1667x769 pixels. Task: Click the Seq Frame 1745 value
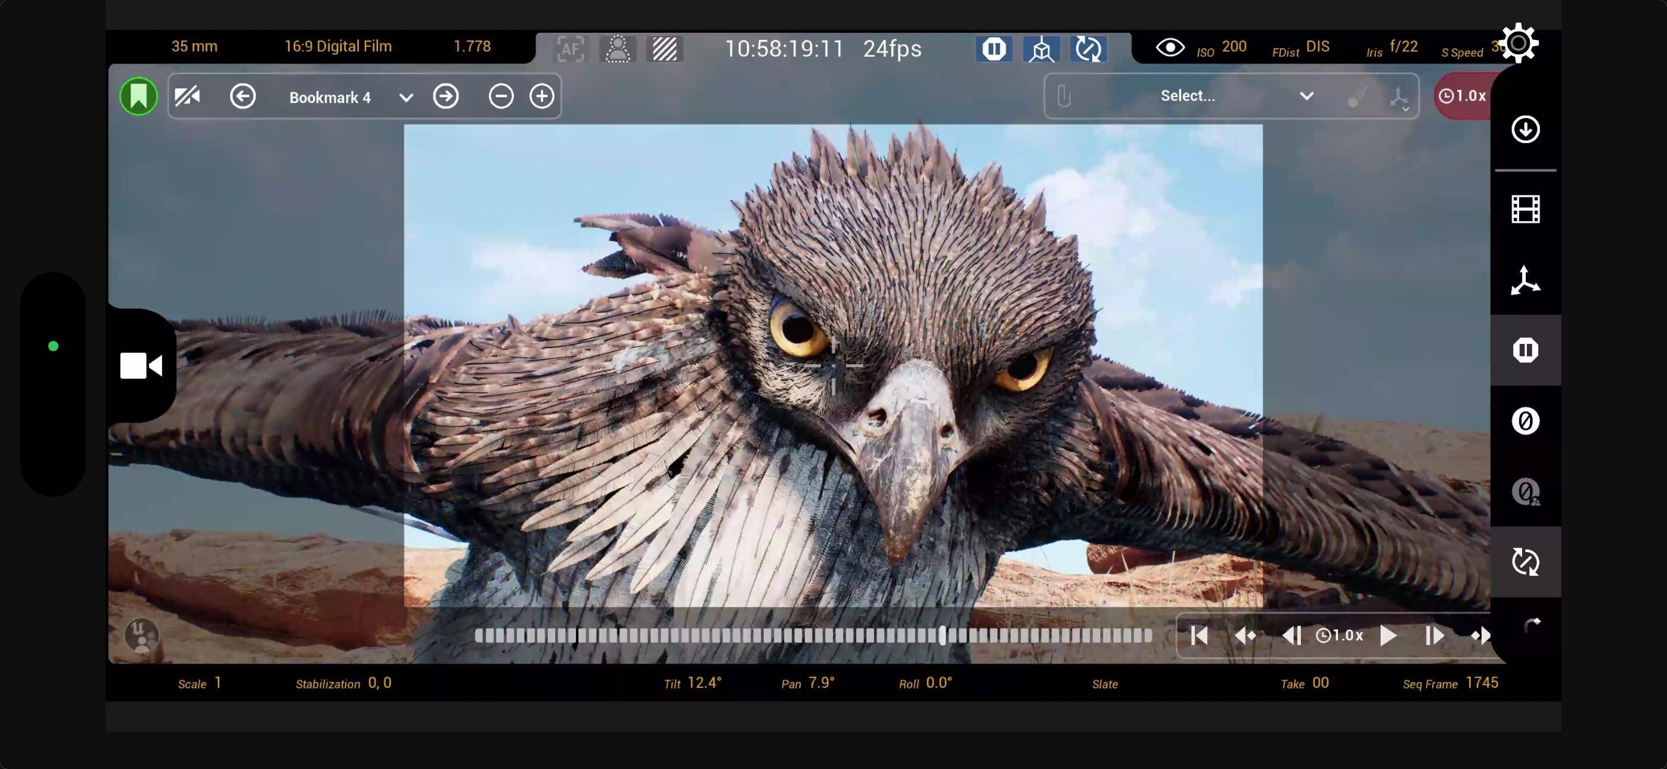[1450, 683]
